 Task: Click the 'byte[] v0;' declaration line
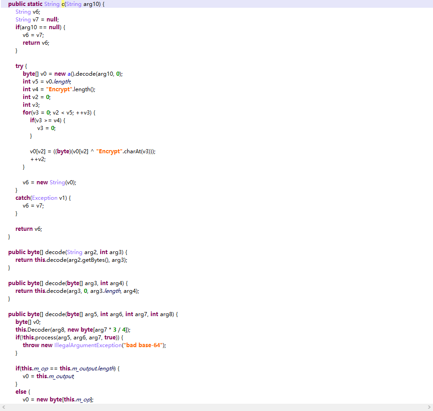point(28,322)
